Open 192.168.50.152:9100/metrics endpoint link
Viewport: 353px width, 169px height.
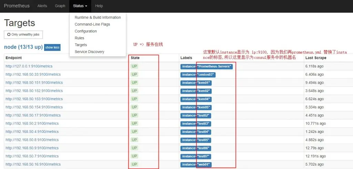34,91
